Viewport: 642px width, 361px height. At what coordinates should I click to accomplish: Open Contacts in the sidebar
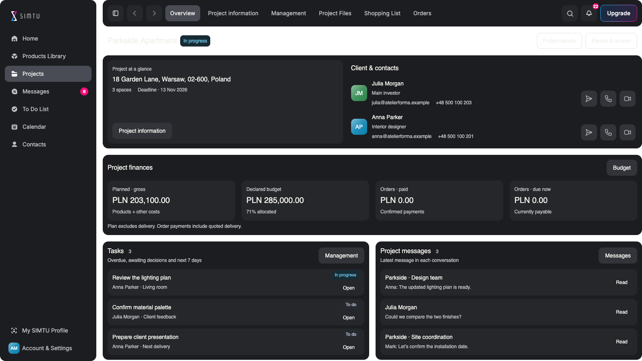tap(48, 144)
